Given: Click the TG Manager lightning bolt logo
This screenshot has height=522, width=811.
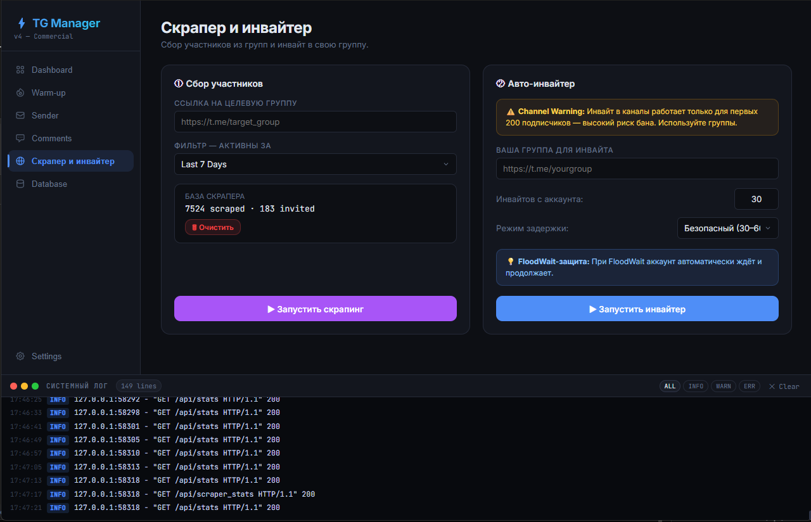Looking at the screenshot, I should [x=22, y=23].
